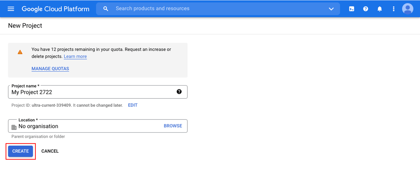Click the orange quota warning icon
420x173 pixels.
click(20, 52)
